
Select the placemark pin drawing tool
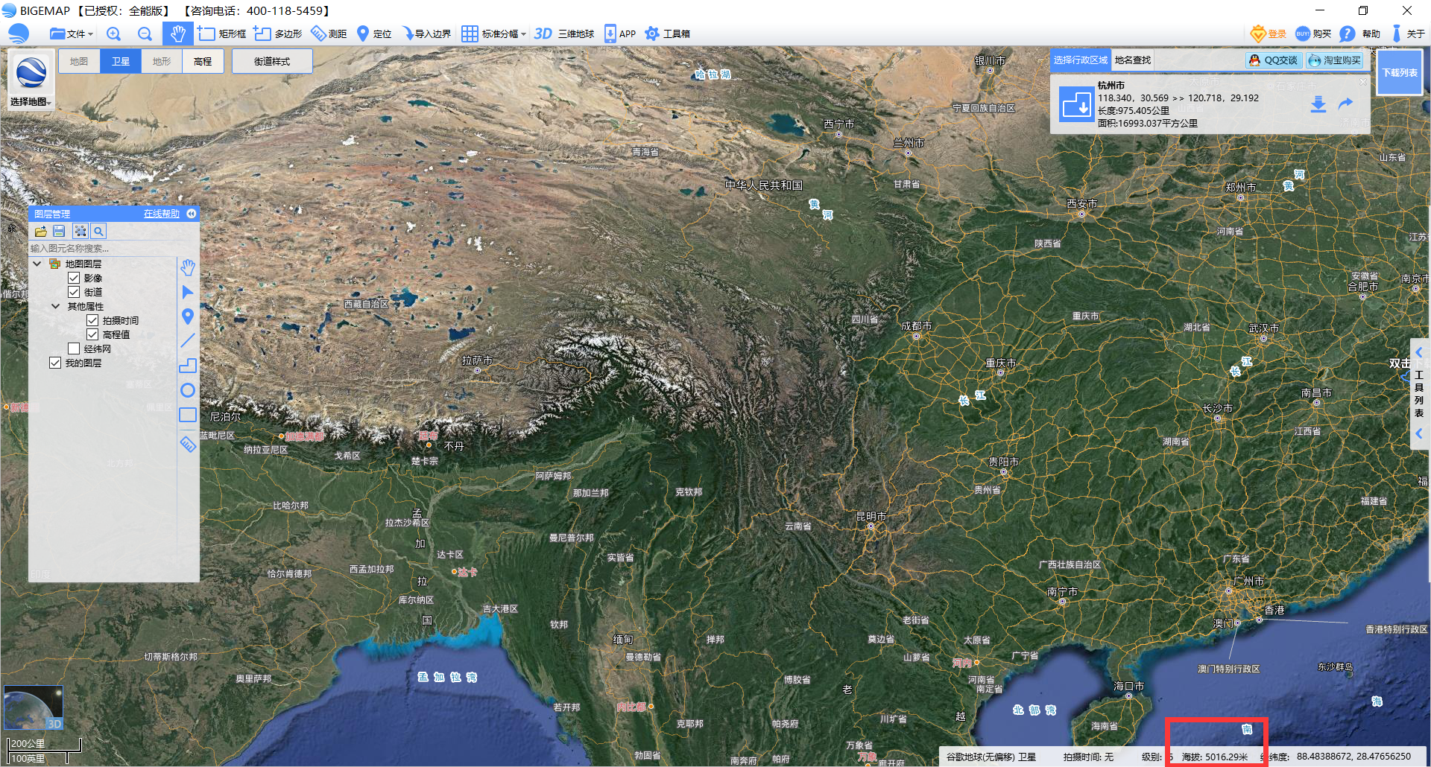click(188, 316)
